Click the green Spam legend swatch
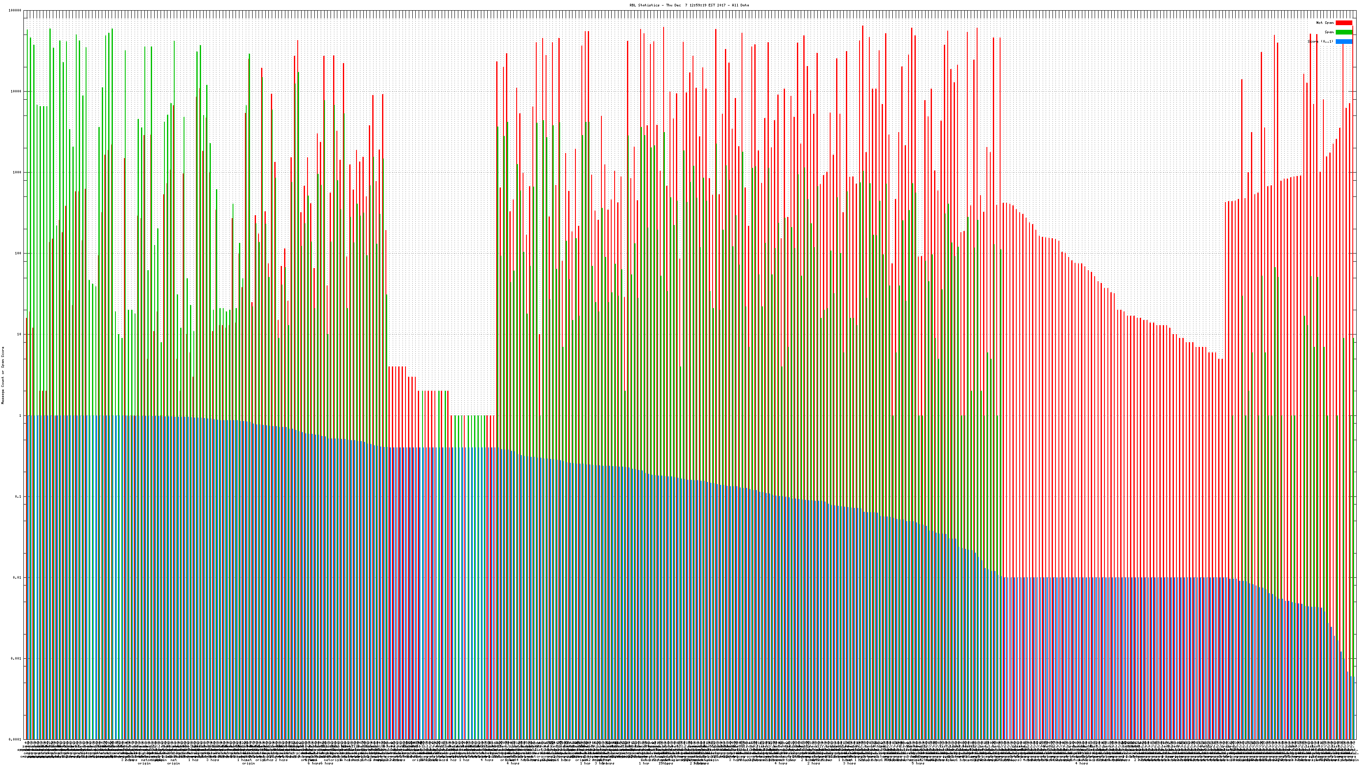Viewport: 1363px width, 767px height. tap(1343, 32)
